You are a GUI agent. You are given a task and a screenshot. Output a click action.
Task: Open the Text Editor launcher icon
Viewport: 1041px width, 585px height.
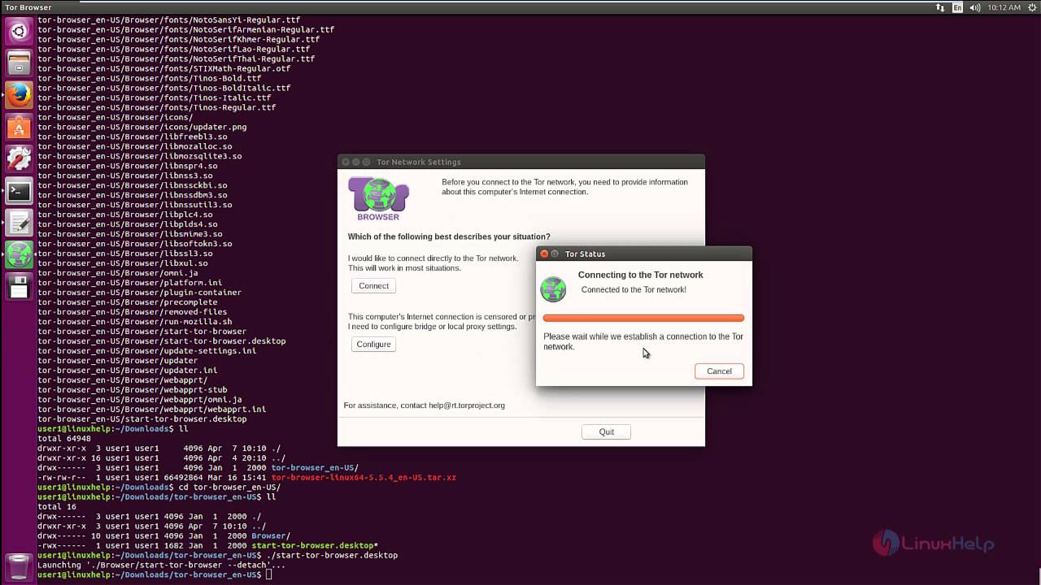19,223
